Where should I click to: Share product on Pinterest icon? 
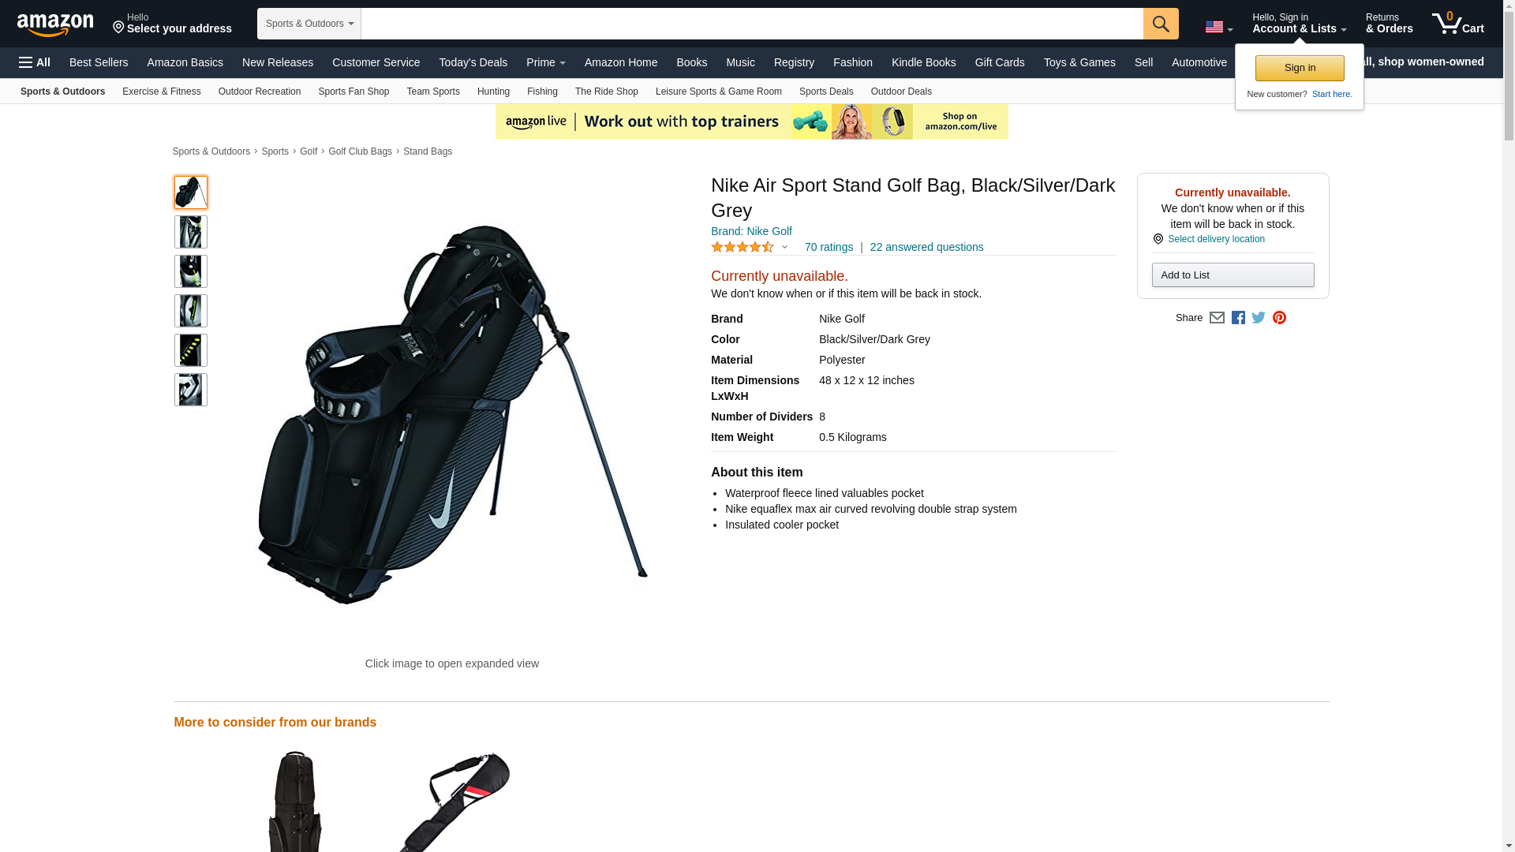(x=1279, y=318)
